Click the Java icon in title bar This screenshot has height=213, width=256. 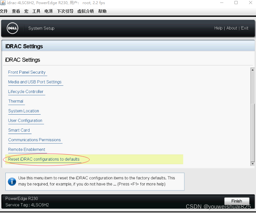pyautogui.click(x=3, y=3)
